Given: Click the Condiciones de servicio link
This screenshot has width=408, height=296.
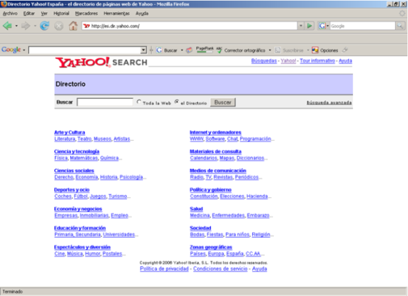Looking at the screenshot, I should pos(220,269).
